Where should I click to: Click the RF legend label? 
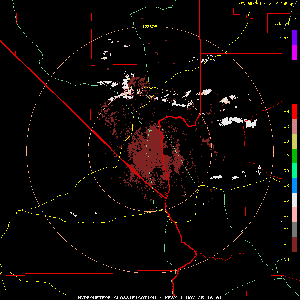pos(286,37)
